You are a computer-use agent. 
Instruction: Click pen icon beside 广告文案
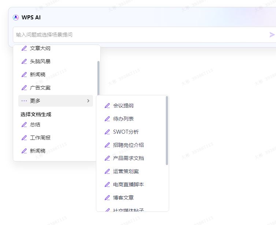tap(24, 88)
